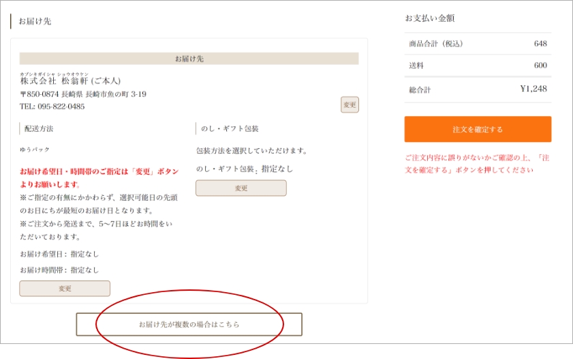Open the お届け先が複数の場合はこちら button
Image resolution: width=573 pixels, height=359 pixels.
(x=189, y=324)
